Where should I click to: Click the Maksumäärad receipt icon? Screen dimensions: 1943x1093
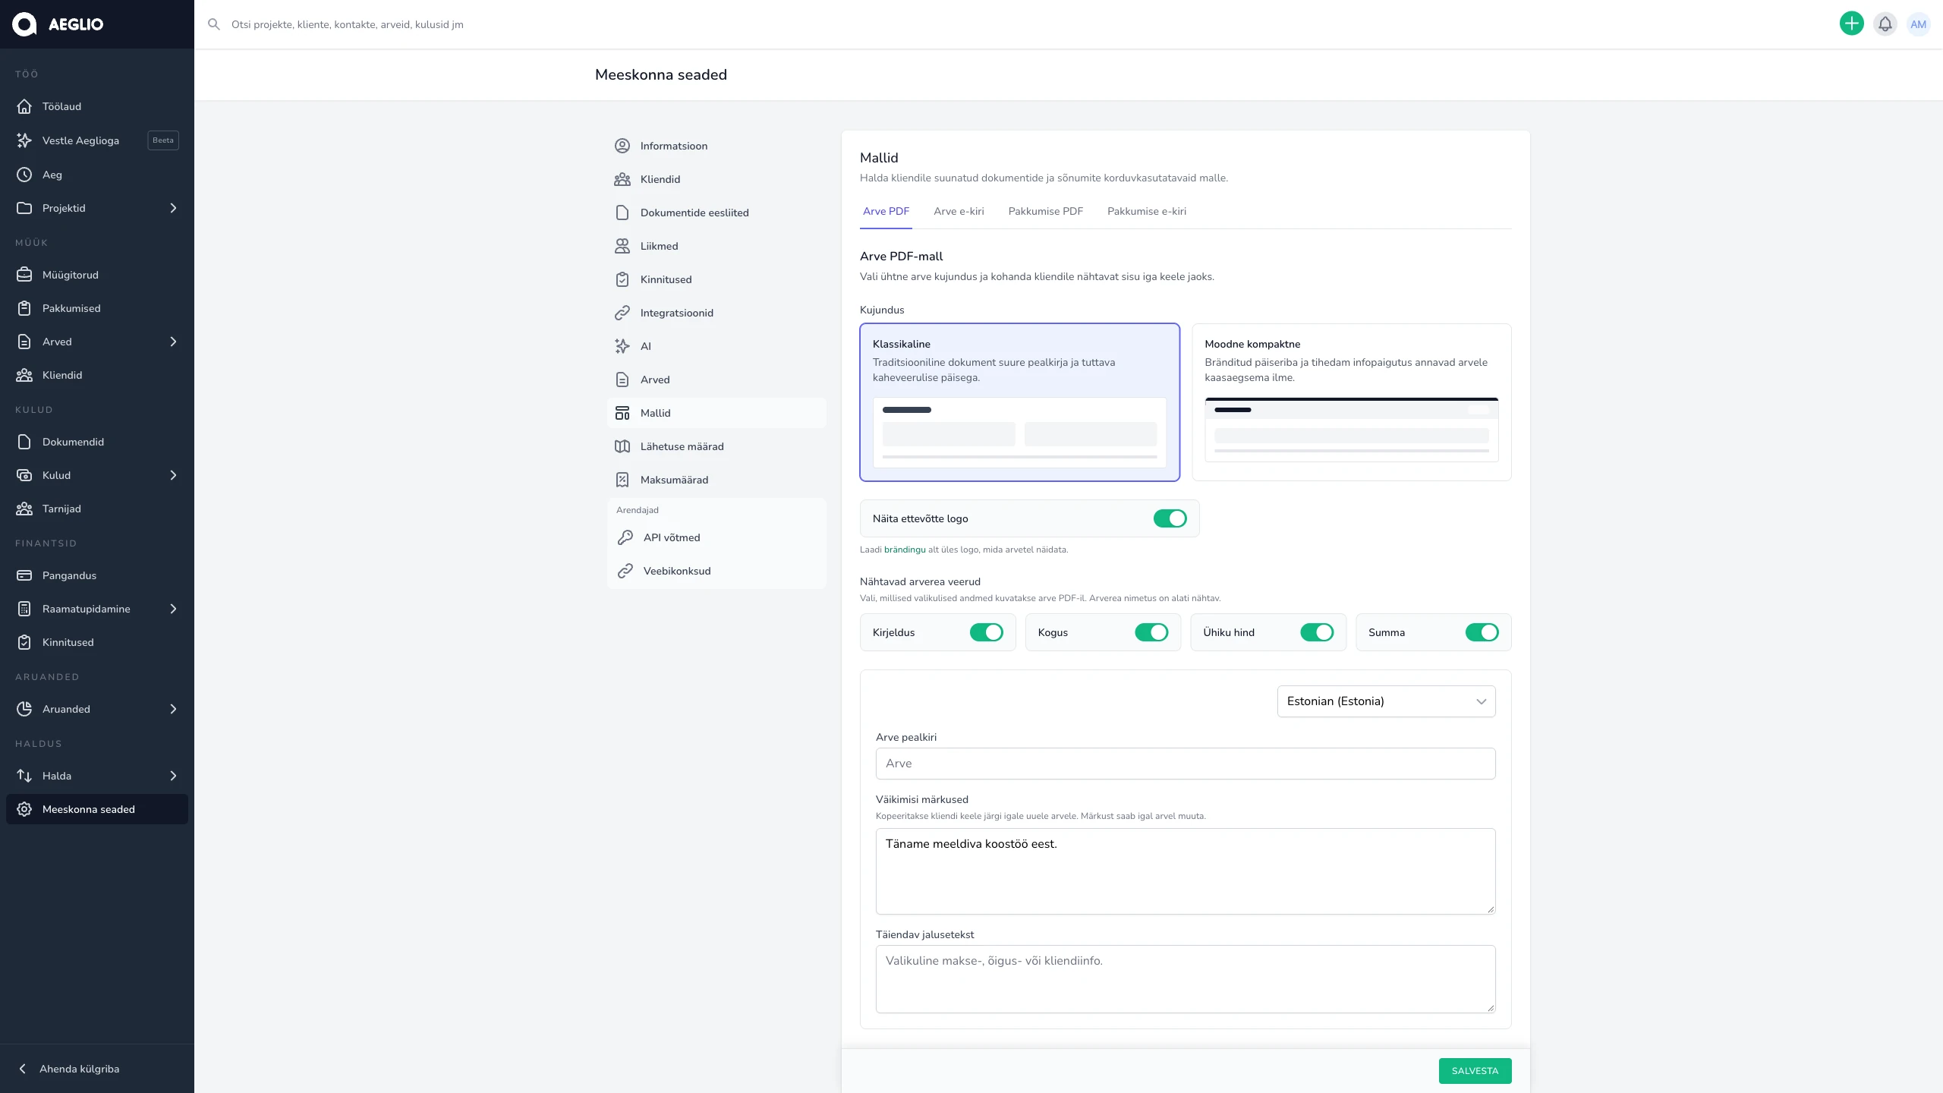622,480
